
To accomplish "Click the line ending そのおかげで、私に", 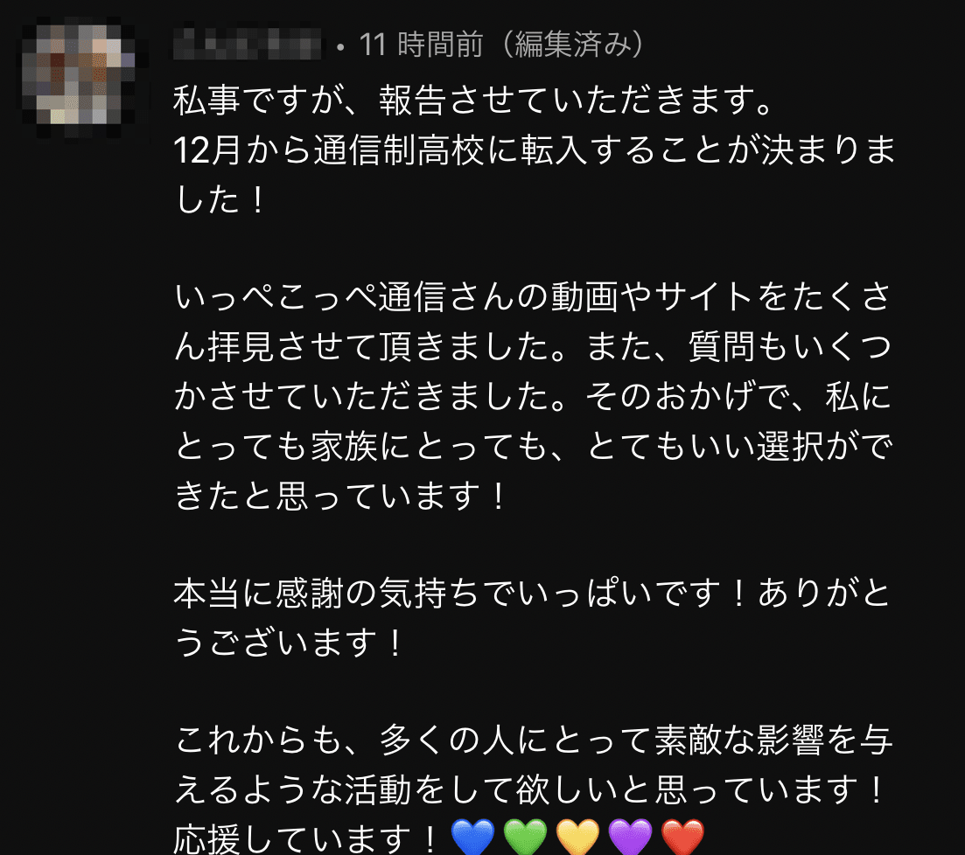I will [x=533, y=396].
